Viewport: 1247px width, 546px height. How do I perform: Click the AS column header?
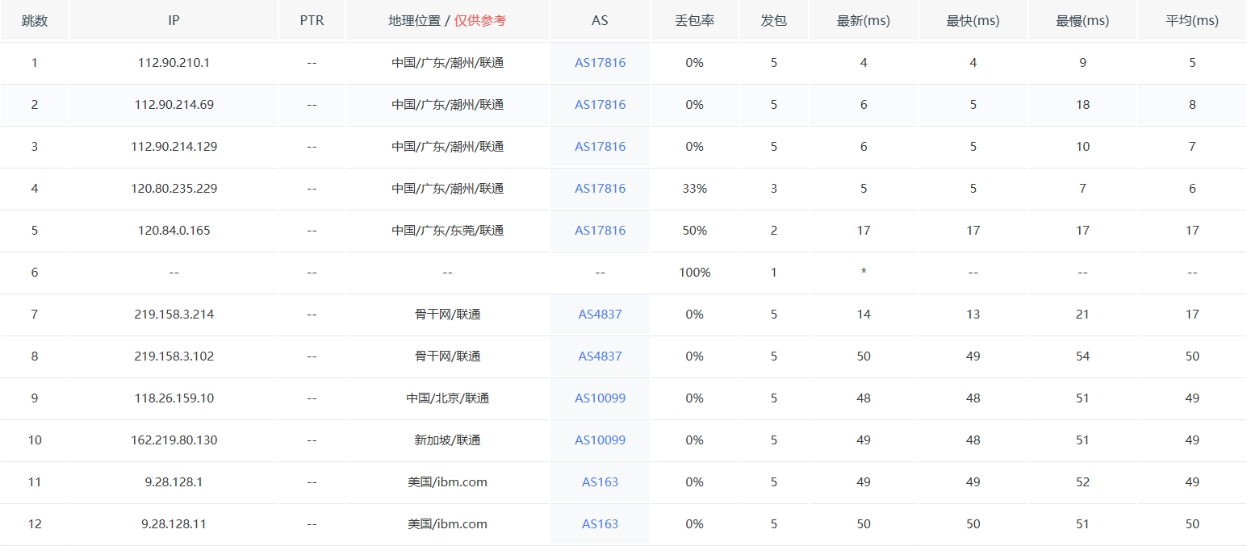pos(600,20)
